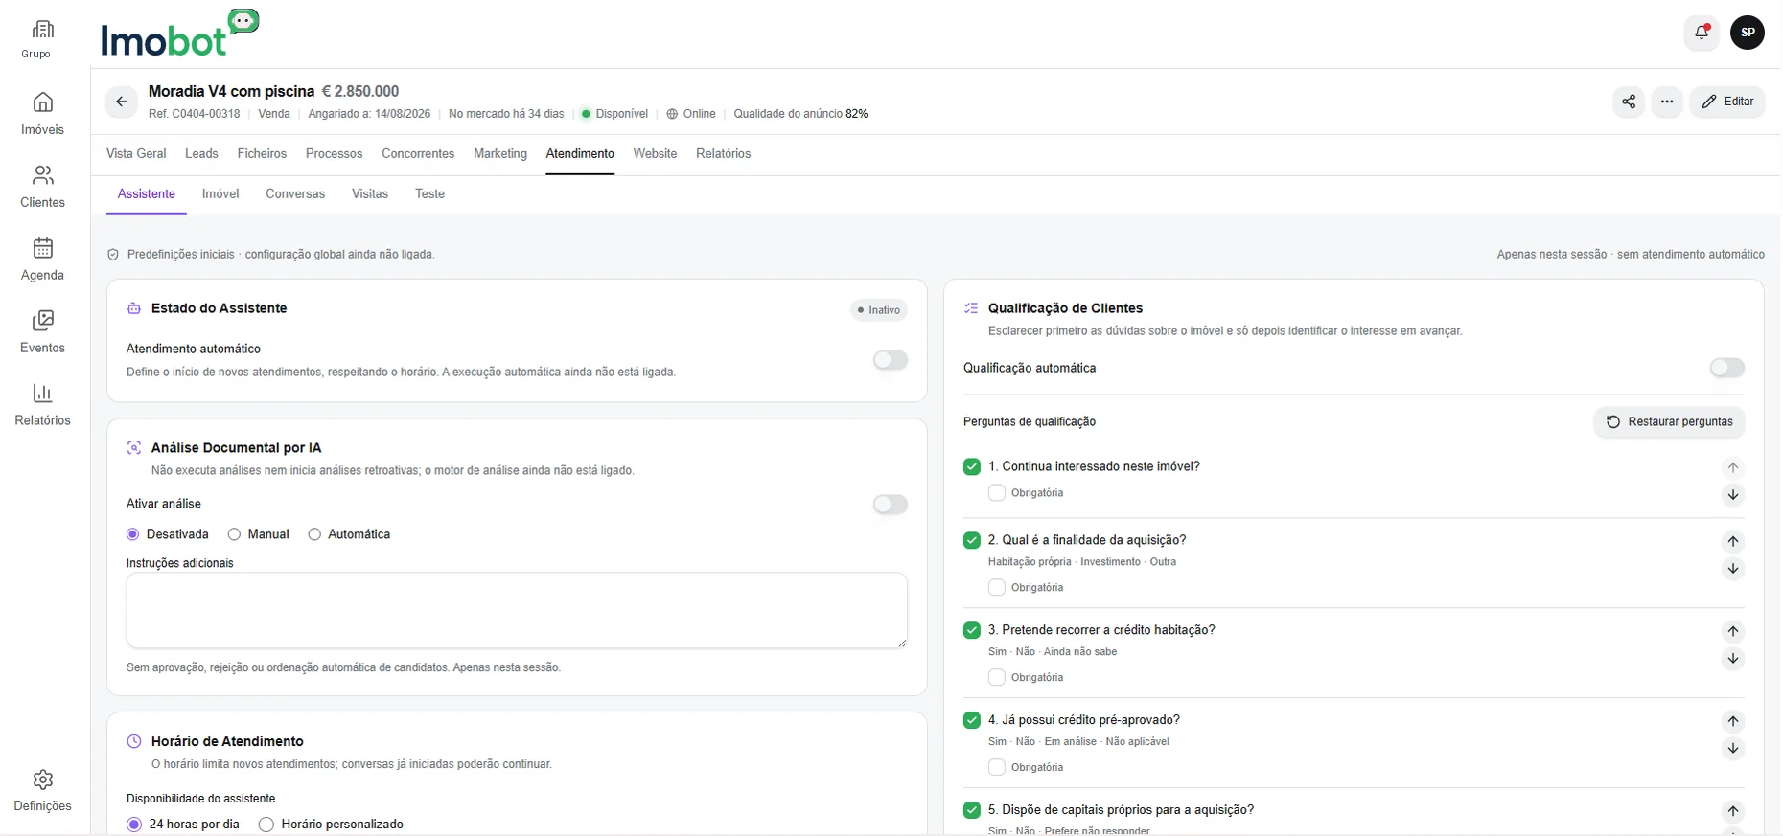Click 'Qualidade do anúncio 82%' text

[800, 114]
